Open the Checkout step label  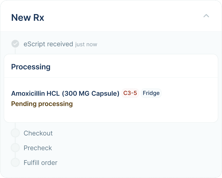click(x=38, y=133)
